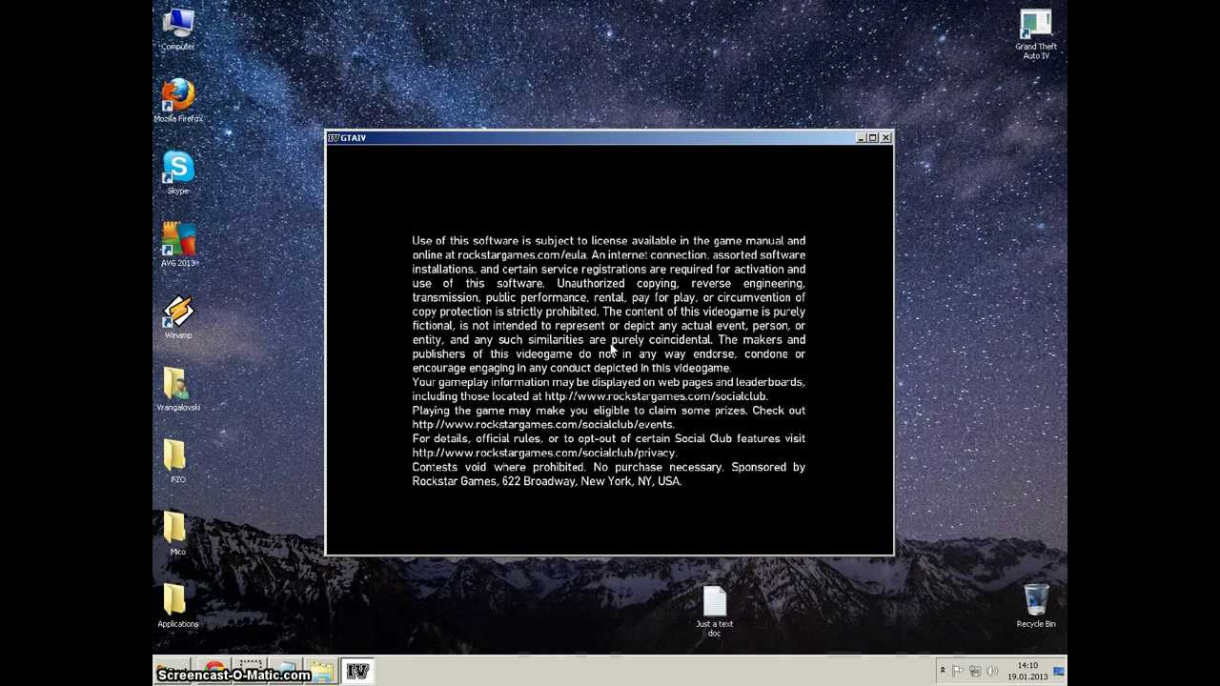Click the GTA IV taskbar button
The height and width of the screenshot is (686, 1220).
point(357,672)
